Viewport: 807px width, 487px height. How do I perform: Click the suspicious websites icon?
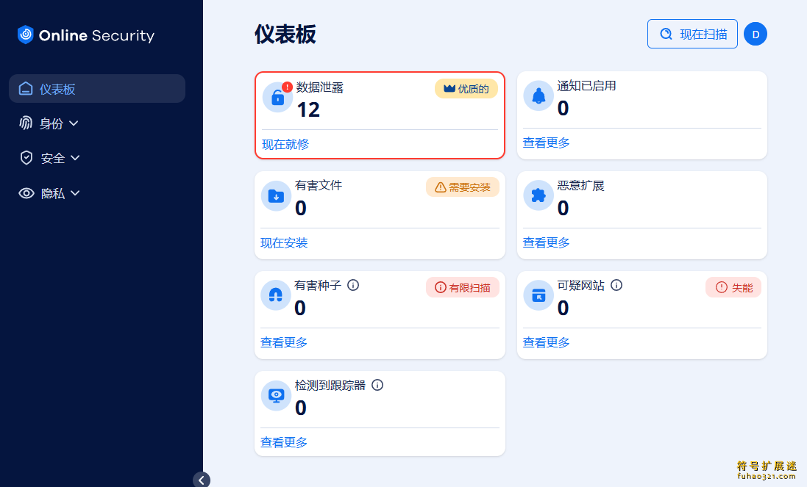pos(538,295)
